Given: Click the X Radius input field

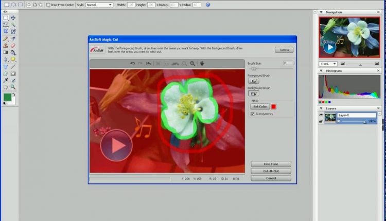Looking at the screenshot, I should pos(174,5).
